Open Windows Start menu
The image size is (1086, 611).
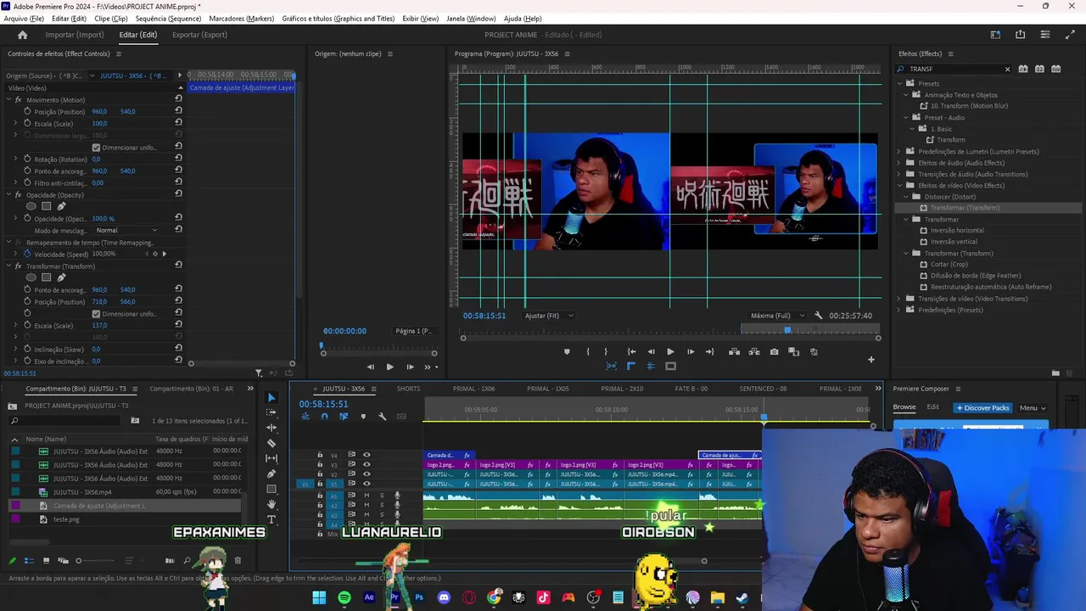319,597
